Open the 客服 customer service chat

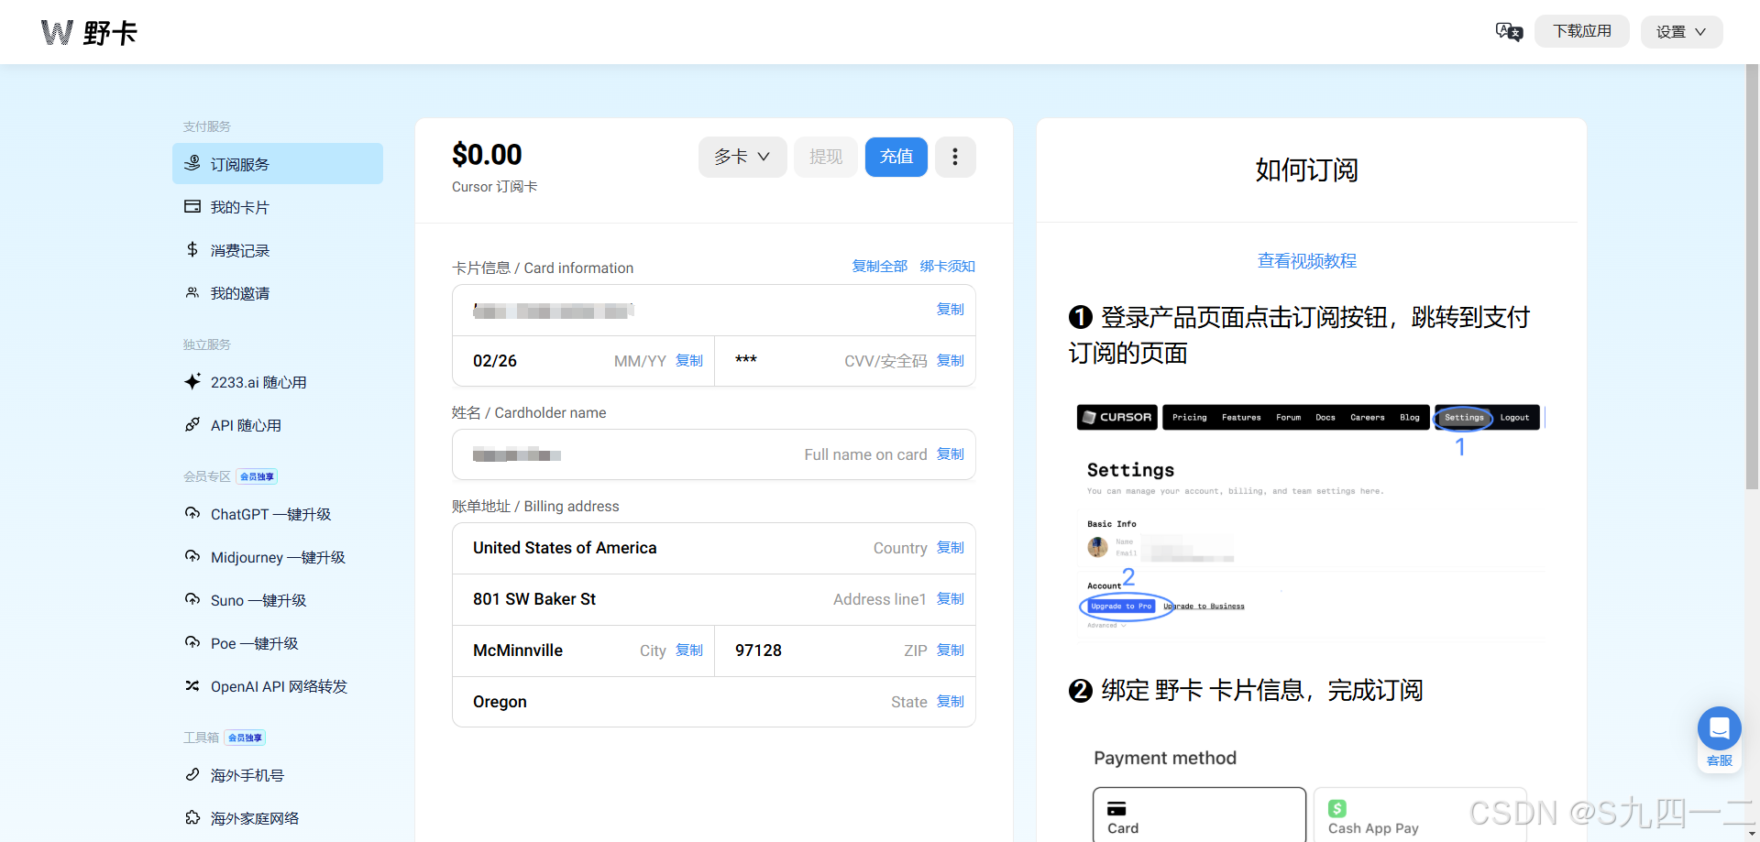pos(1719,738)
